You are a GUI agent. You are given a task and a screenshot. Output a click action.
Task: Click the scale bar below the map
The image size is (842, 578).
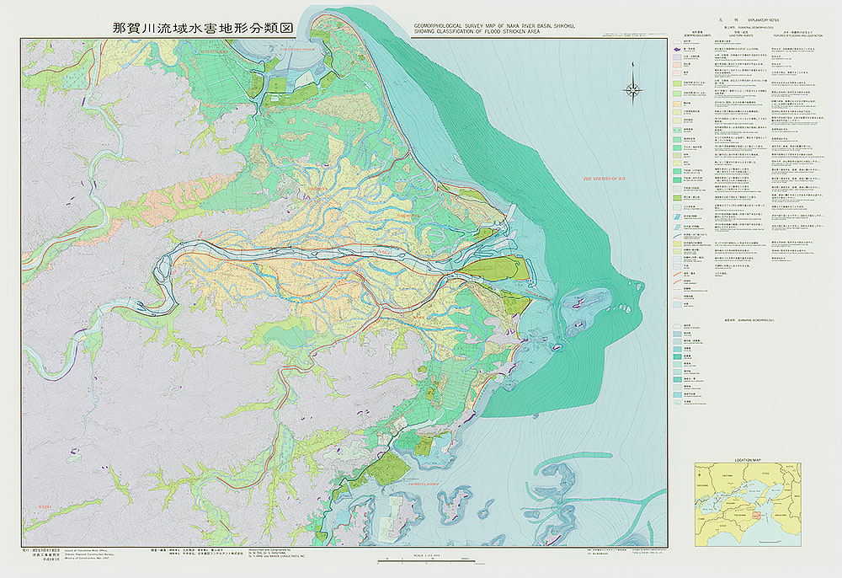tap(421, 559)
